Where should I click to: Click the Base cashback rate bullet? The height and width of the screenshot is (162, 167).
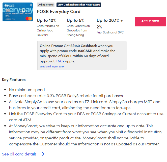[x=66, y=96]
